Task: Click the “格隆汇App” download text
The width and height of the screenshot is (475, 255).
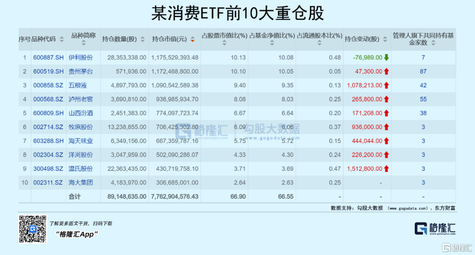Action: [77, 234]
